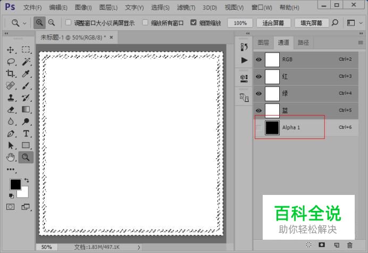The width and height of the screenshot is (368, 253).
Task: Select the Path Selection tool
Action: tap(10, 145)
